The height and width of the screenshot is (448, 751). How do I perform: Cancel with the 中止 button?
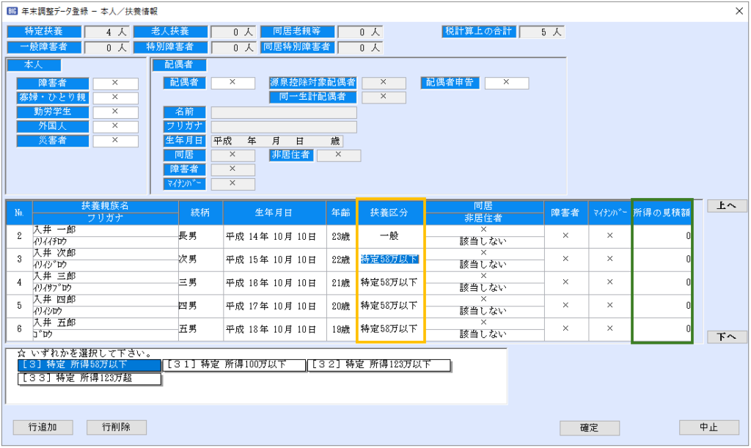click(x=708, y=427)
